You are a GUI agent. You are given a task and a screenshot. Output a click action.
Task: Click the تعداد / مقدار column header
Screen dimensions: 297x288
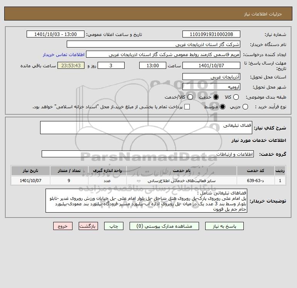pos(69,170)
